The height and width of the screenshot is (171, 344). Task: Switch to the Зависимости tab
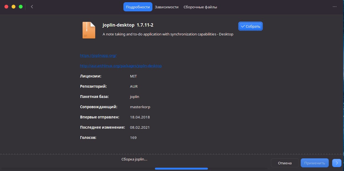point(166,7)
